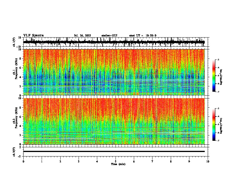234x181 pixels.
Task: Click the "-7" label on ch.1 colorbar
Action: 218,92
